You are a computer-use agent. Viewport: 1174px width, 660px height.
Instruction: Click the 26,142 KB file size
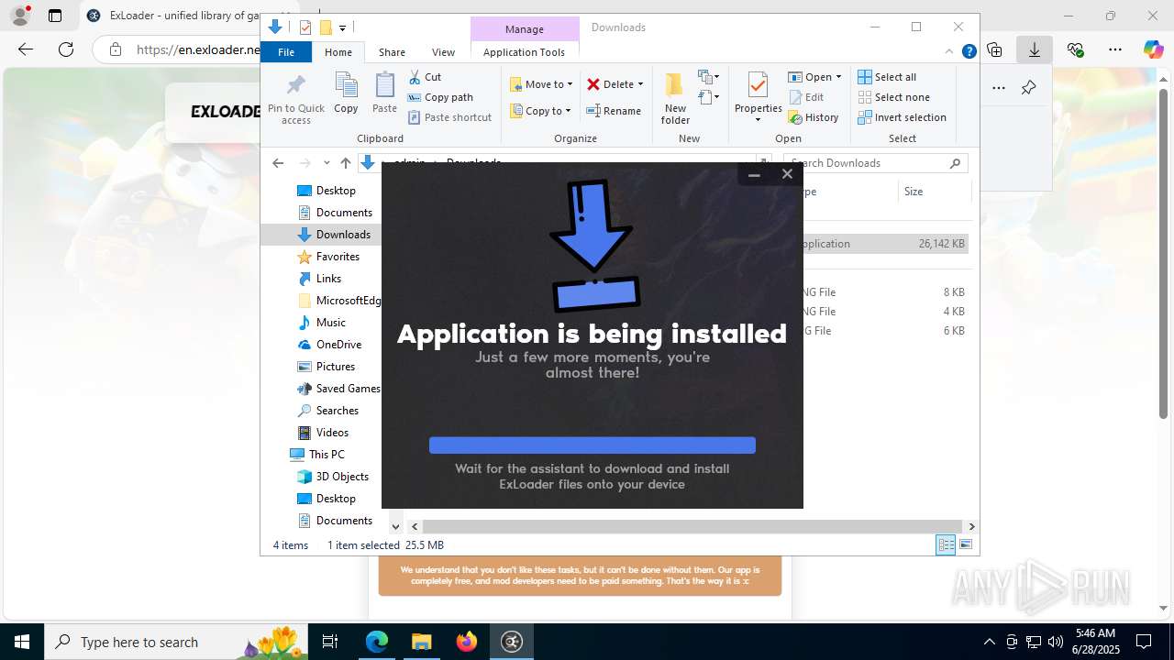tap(941, 244)
